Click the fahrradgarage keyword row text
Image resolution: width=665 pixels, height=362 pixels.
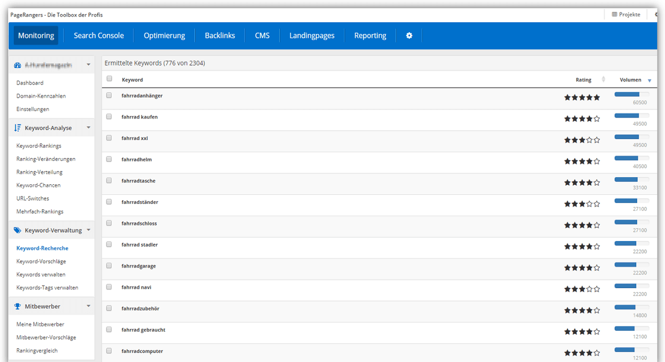(x=139, y=266)
